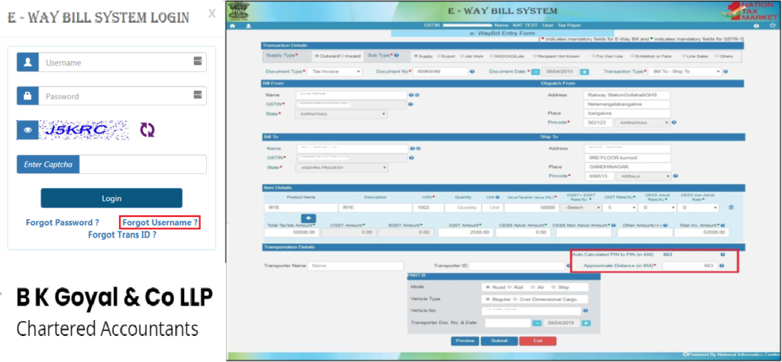Click the Submit button

(499, 341)
